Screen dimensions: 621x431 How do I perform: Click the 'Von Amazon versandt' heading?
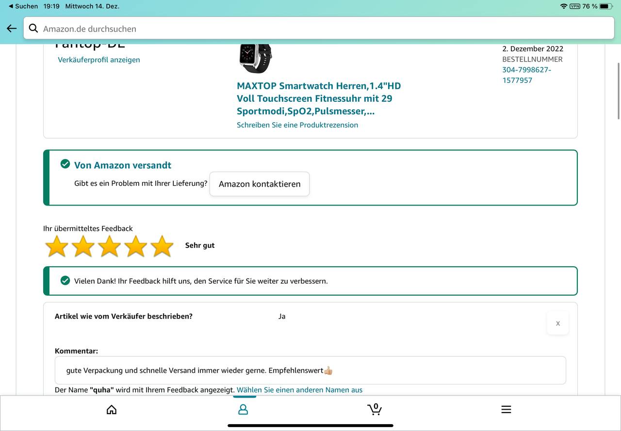click(x=123, y=165)
